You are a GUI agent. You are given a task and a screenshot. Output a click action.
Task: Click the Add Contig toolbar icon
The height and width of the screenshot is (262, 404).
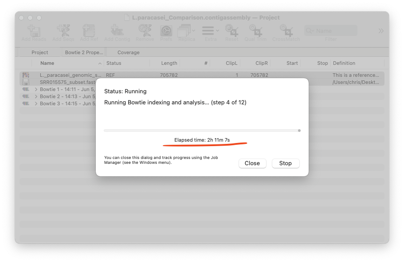(x=117, y=31)
